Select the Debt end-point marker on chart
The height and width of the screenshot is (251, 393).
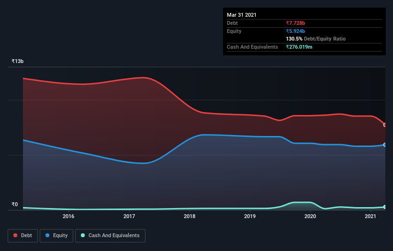384,125
